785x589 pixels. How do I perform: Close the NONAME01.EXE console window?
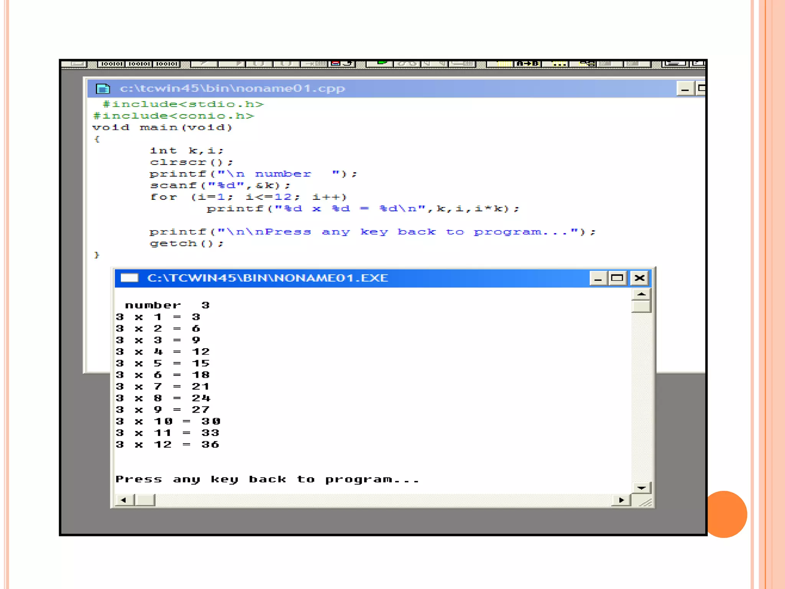(639, 278)
